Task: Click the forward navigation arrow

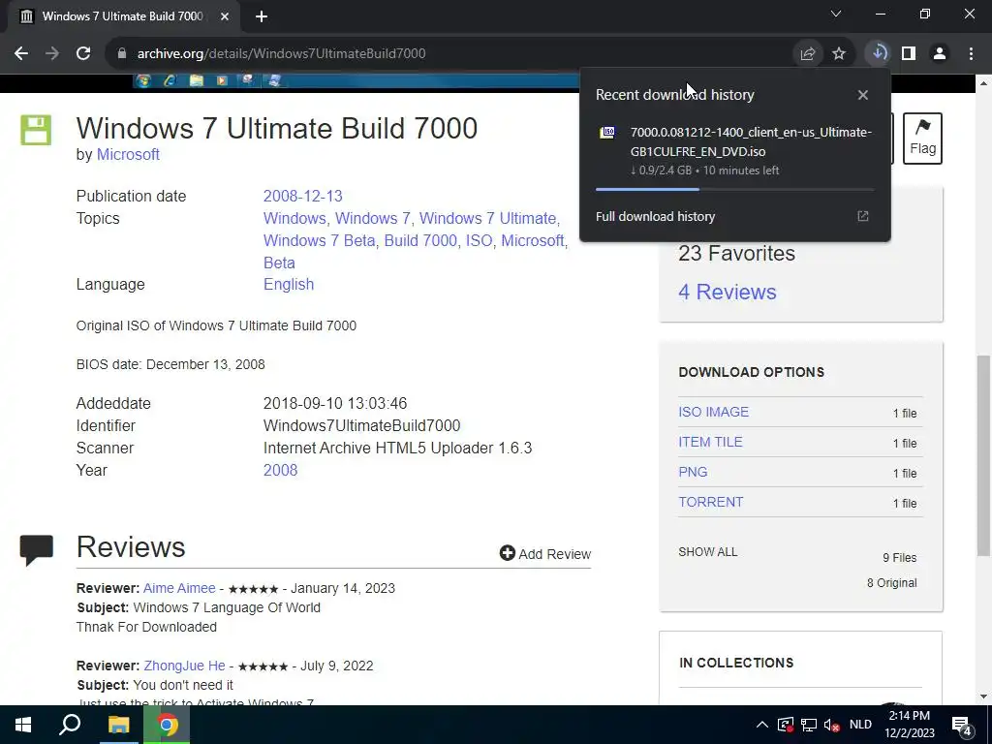Action: pos(52,54)
